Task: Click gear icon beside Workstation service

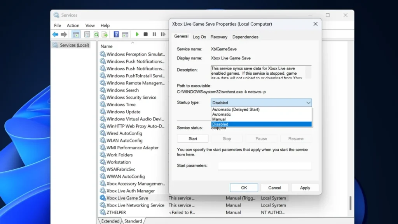Action: pyautogui.click(x=103, y=162)
